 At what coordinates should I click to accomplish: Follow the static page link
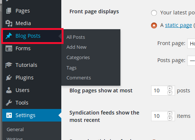point(178,25)
